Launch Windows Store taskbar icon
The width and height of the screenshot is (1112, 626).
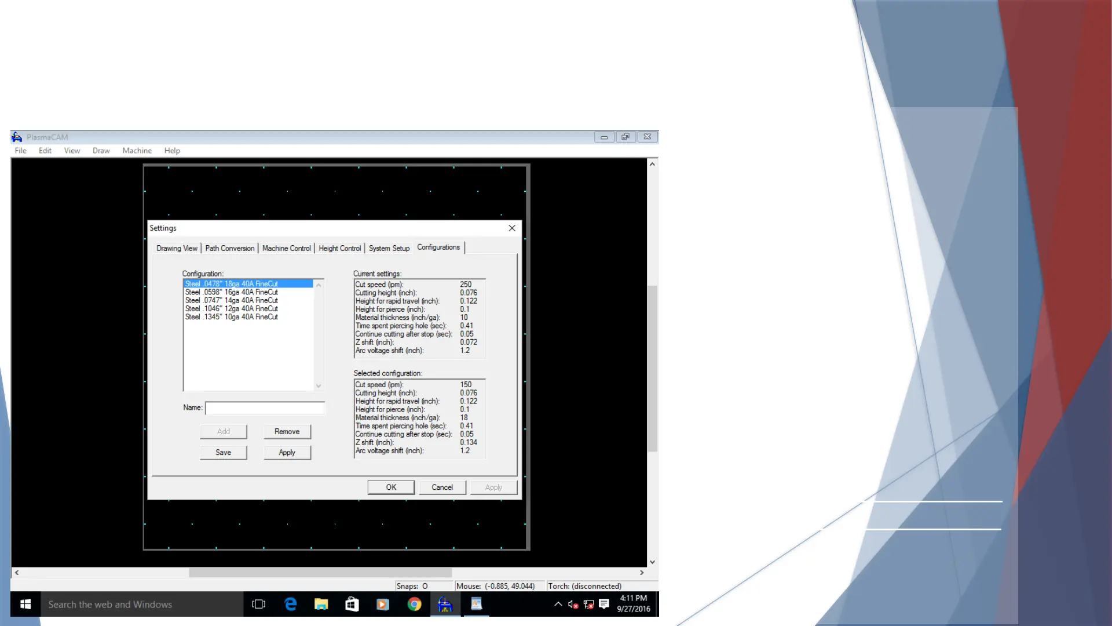[352, 604]
